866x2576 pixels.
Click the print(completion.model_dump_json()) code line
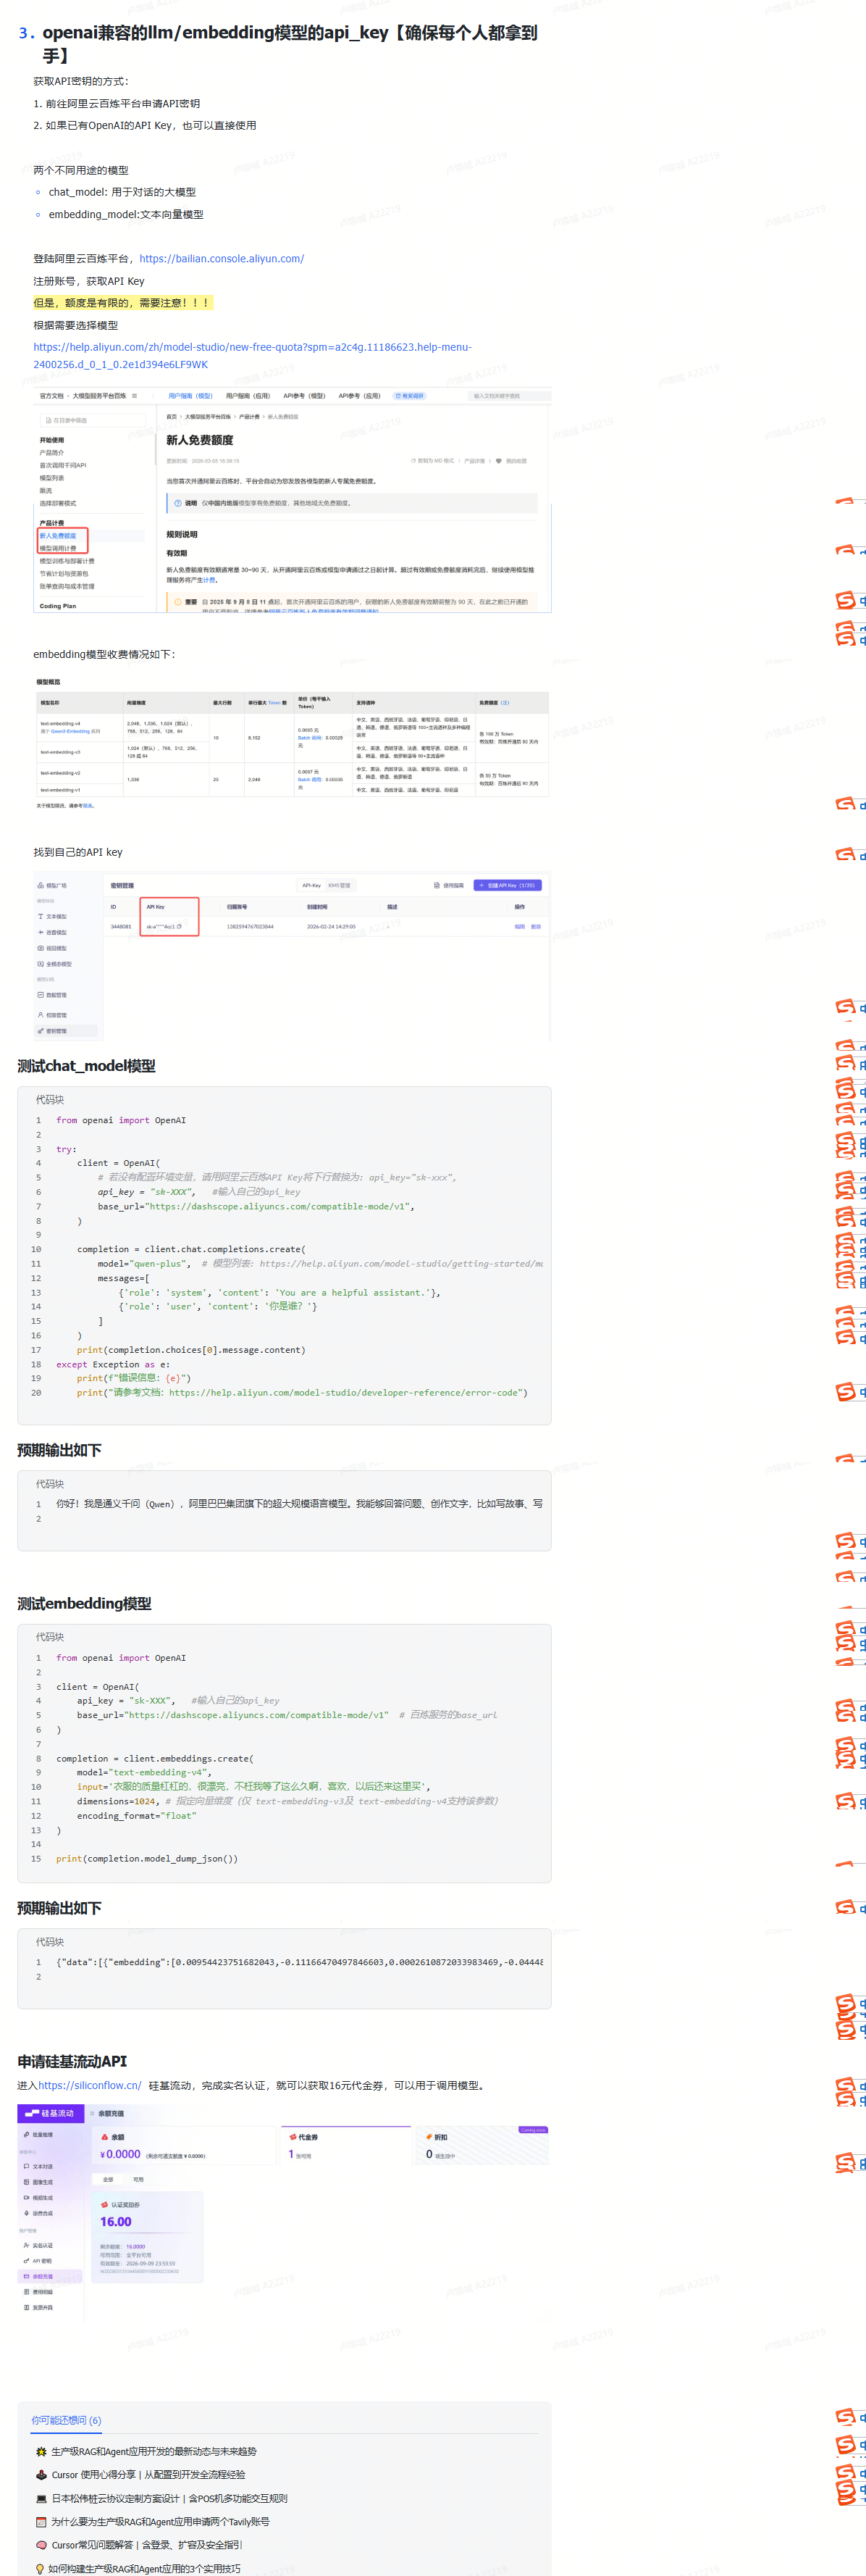click(x=147, y=1858)
